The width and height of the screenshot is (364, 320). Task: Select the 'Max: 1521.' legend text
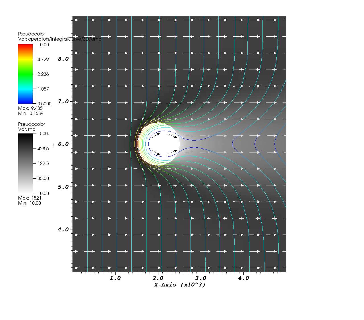click(x=30, y=198)
